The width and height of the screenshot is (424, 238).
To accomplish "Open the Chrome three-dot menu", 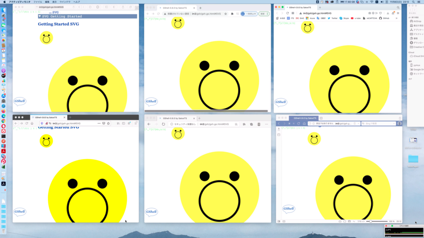I will click(267, 14).
